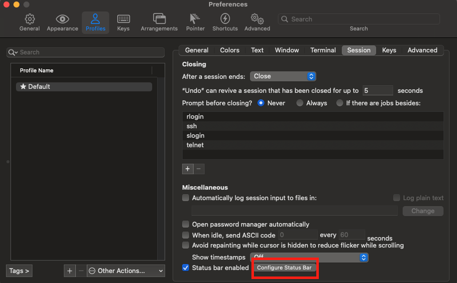Toggle Avoid repainting while cursor is hidden
The height and width of the screenshot is (283, 457).
click(186, 245)
